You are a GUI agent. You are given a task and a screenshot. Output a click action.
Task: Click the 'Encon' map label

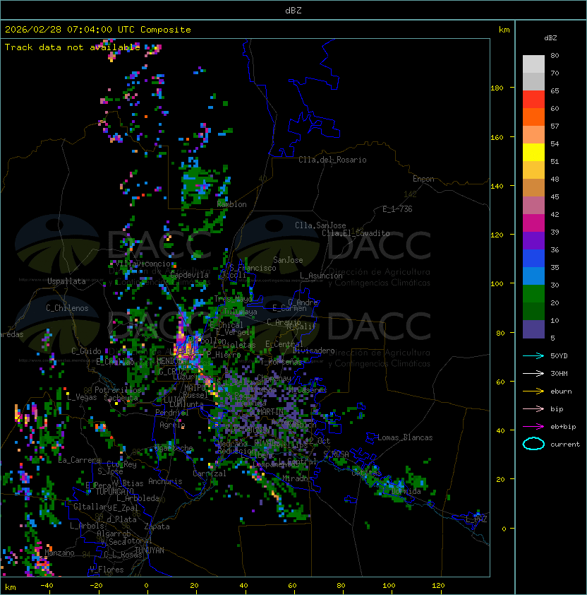click(423, 179)
